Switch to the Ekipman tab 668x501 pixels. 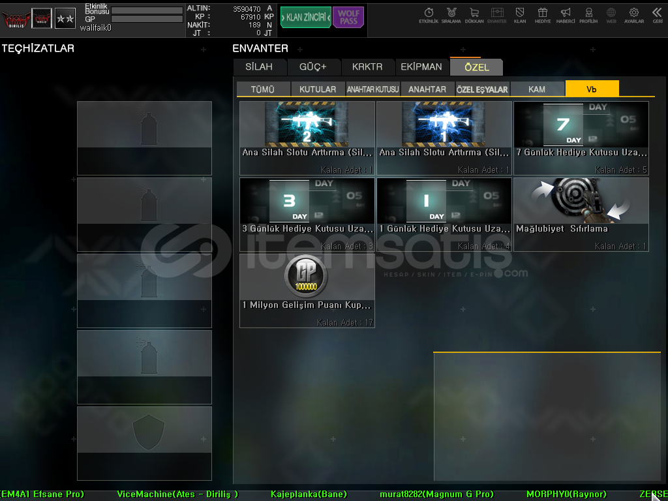[x=421, y=67]
